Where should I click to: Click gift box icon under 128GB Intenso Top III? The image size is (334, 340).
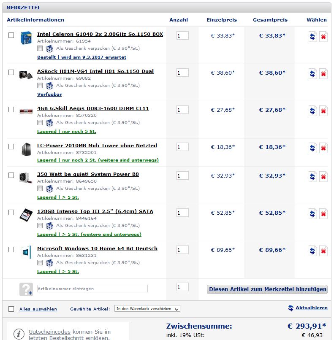pos(49,226)
